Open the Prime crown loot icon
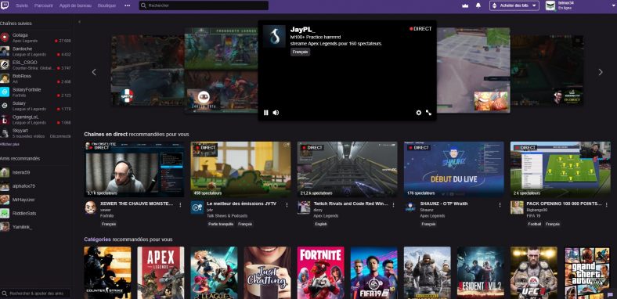Screen dimensions: 617x299 pos(465,6)
